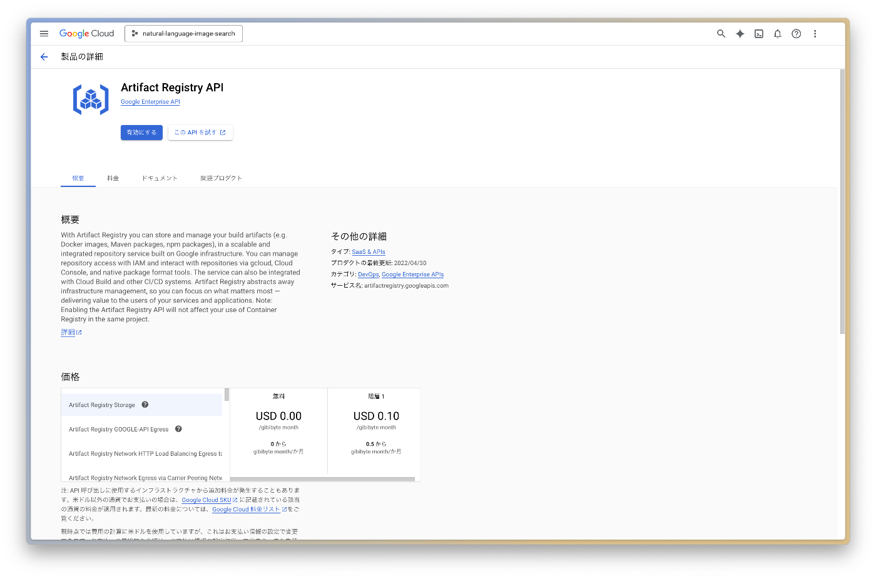Open the DevOps category link

coord(369,274)
